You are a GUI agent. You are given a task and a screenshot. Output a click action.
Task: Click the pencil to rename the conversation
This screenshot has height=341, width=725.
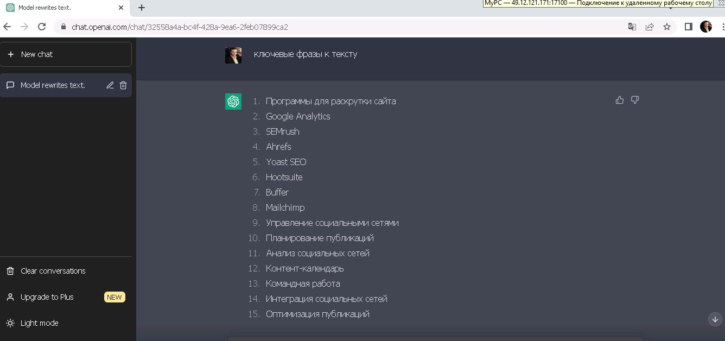coord(110,85)
